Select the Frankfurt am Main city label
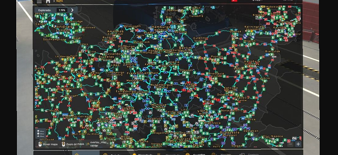 [142, 73]
